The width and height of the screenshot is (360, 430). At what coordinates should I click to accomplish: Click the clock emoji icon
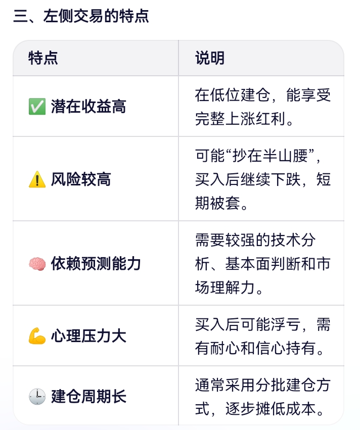coord(37,396)
